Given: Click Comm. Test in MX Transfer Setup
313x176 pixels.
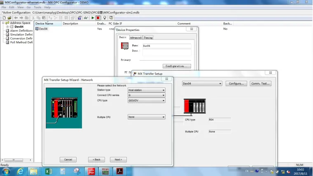Looking at the screenshot, I should pyautogui.click(x=260, y=84).
